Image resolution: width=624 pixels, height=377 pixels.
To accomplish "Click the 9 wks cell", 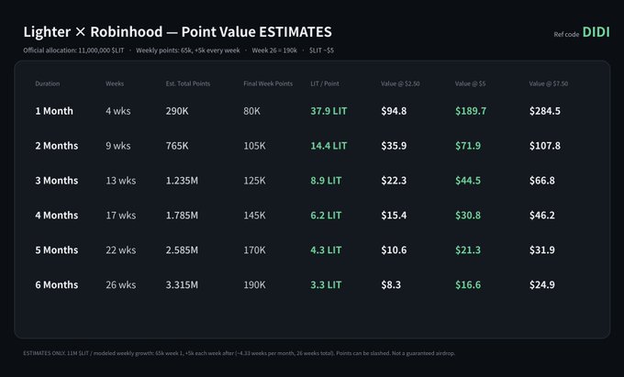I will tap(118, 146).
